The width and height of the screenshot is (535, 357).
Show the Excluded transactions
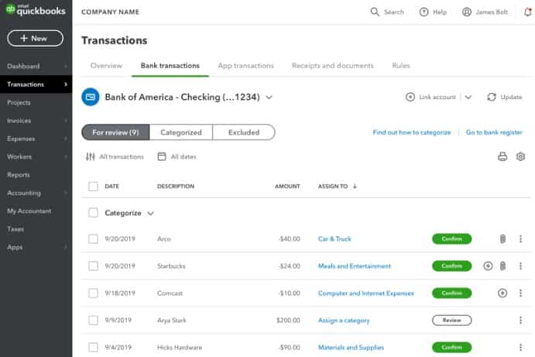click(244, 132)
